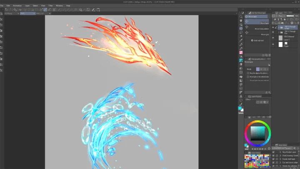
Task: Open the File menu
Action: pyautogui.click(x=2, y=6)
